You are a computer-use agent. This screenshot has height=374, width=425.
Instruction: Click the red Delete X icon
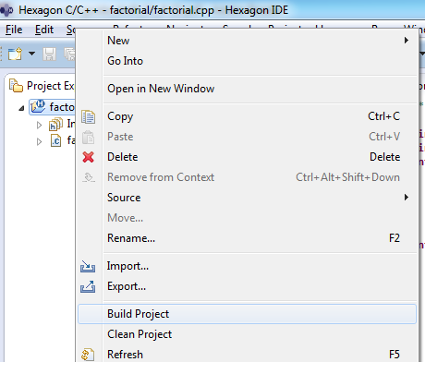[88, 157]
